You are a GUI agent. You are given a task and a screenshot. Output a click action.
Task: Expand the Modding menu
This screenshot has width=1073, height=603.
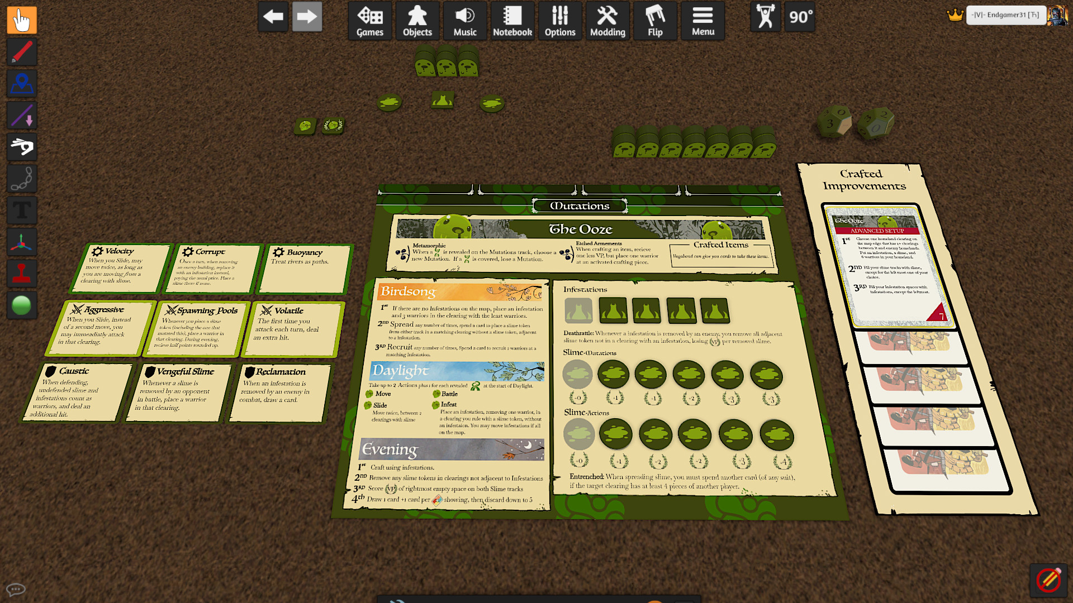tap(607, 21)
